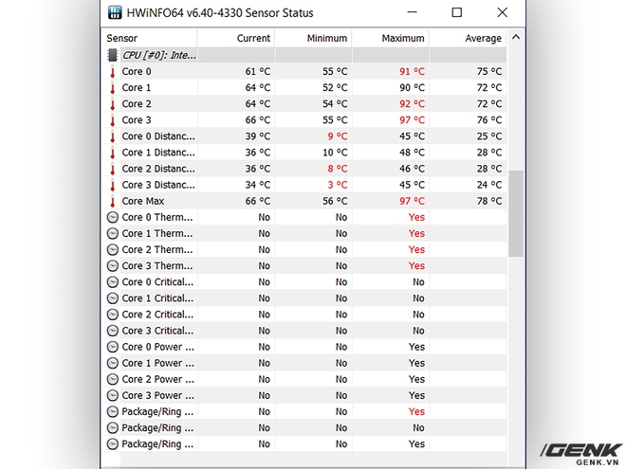Click the Sensor column header

150,38
